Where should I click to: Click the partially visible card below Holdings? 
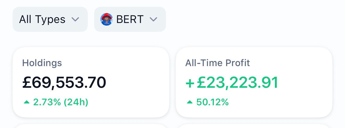[x=91, y=126]
